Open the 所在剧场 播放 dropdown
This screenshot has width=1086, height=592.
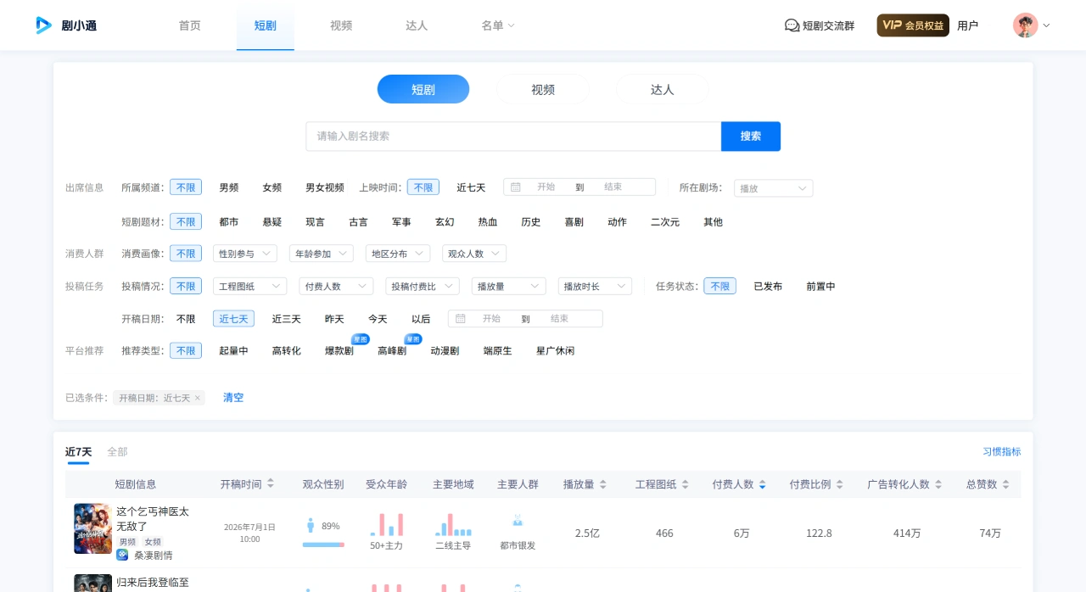point(773,188)
